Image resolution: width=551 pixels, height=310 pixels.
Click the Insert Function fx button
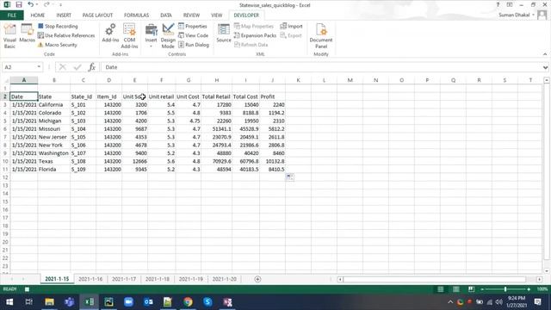[x=92, y=67]
